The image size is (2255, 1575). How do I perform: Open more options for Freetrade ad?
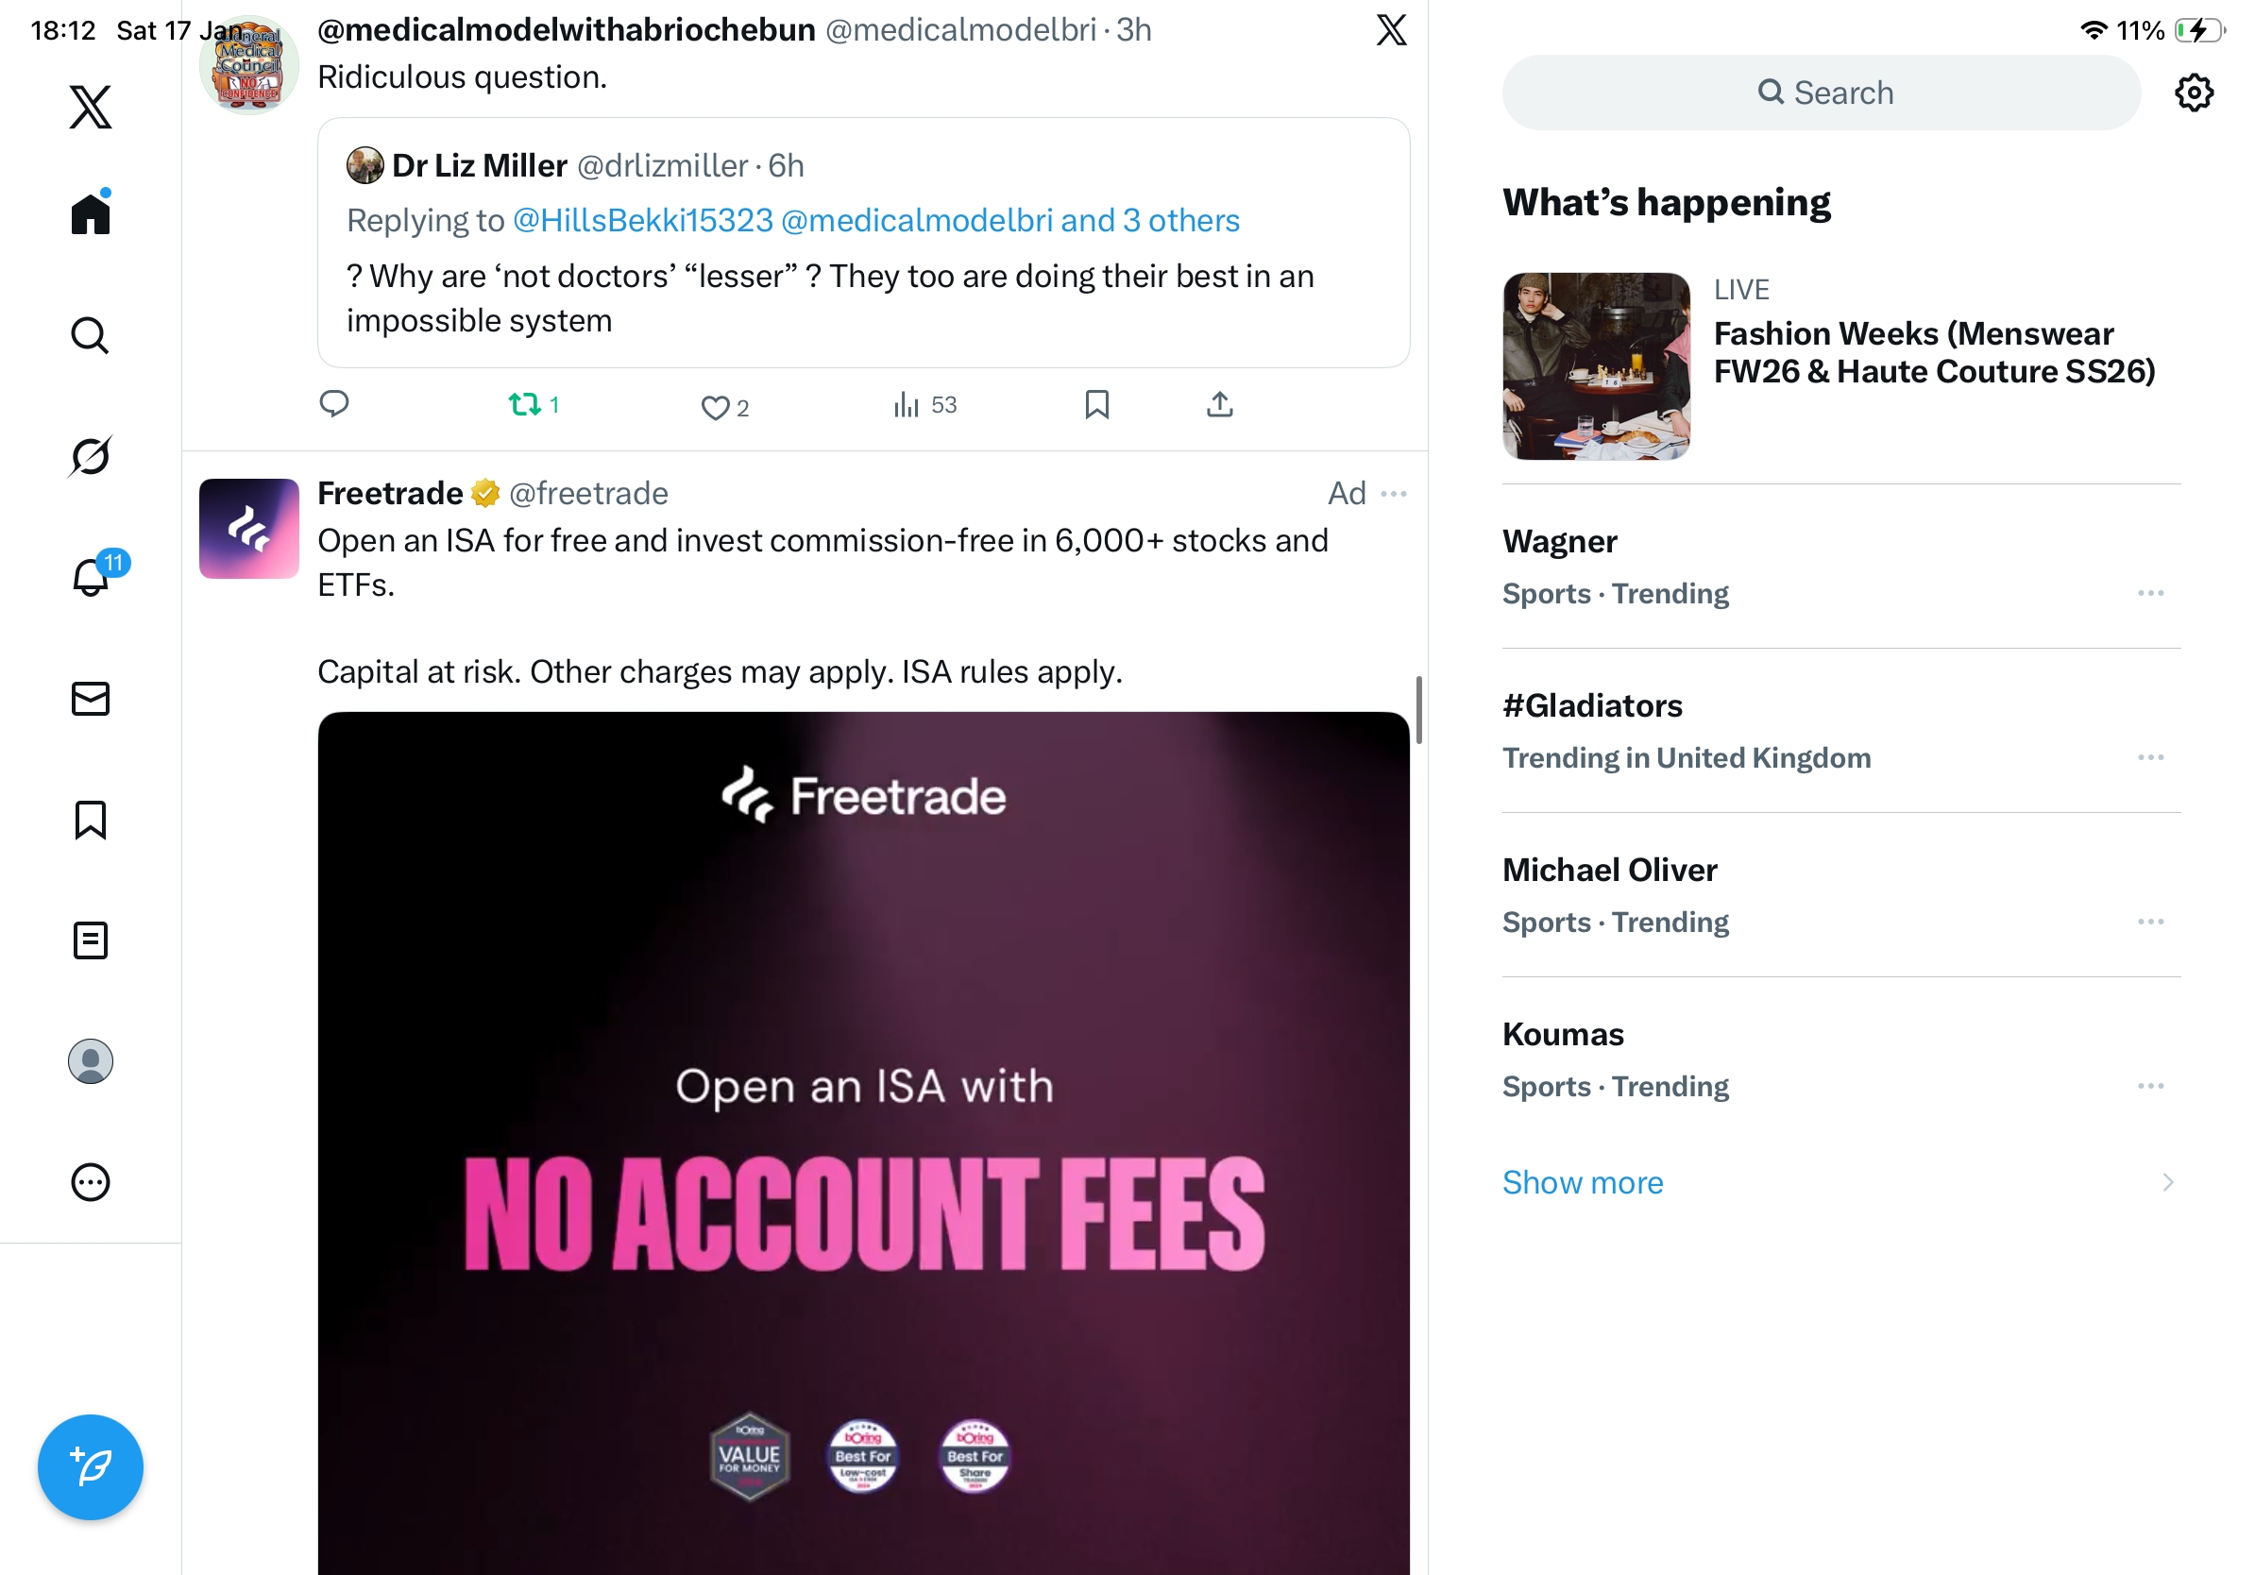pyautogui.click(x=1393, y=493)
